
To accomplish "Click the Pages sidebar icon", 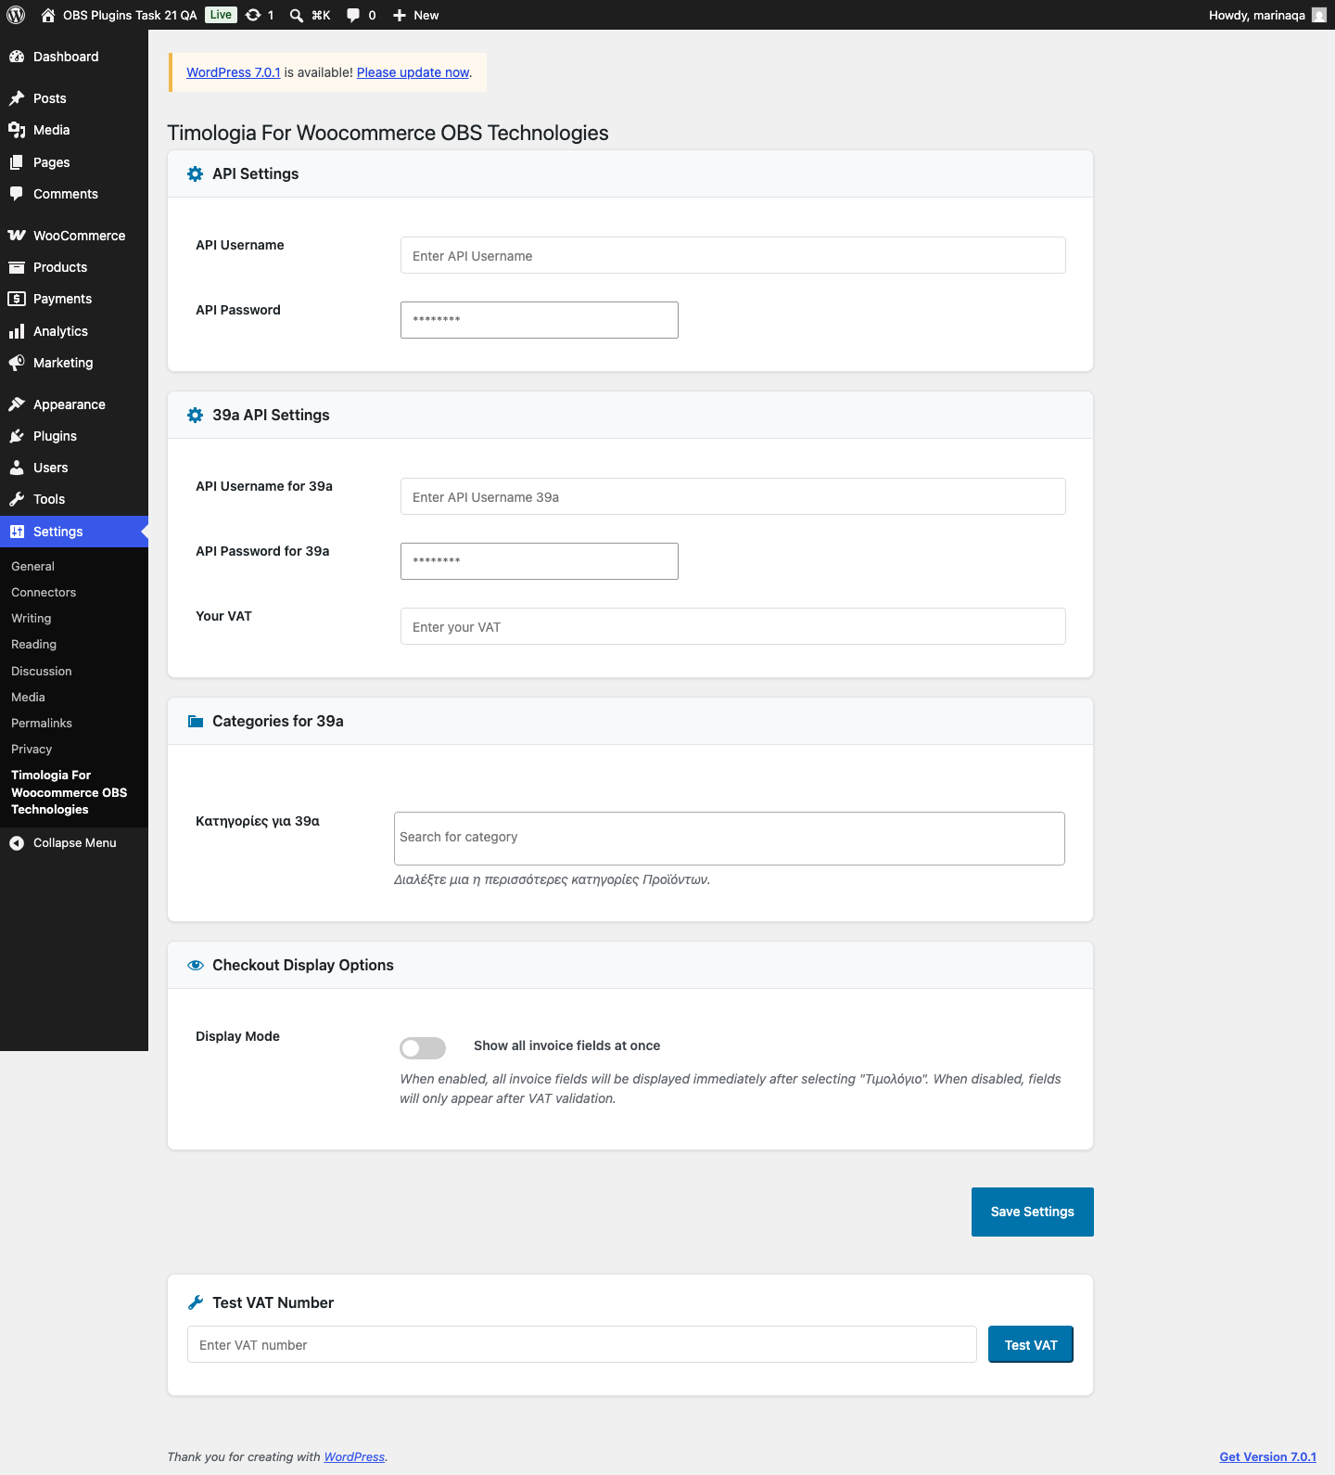I will click(x=17, y=162).
